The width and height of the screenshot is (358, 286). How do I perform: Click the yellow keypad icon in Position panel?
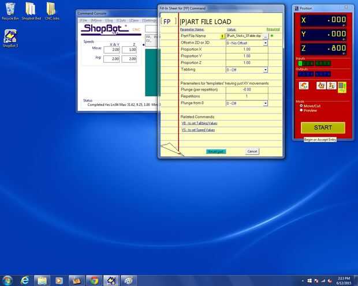pyautogui.click(x=342, y=87)
